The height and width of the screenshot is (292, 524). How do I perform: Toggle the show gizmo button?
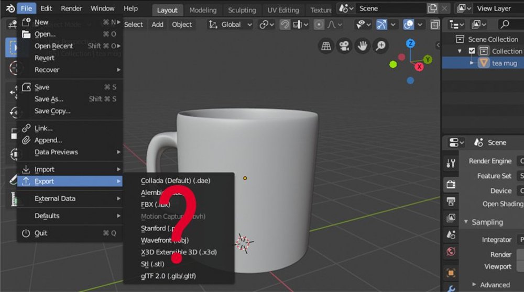(382, 25)
